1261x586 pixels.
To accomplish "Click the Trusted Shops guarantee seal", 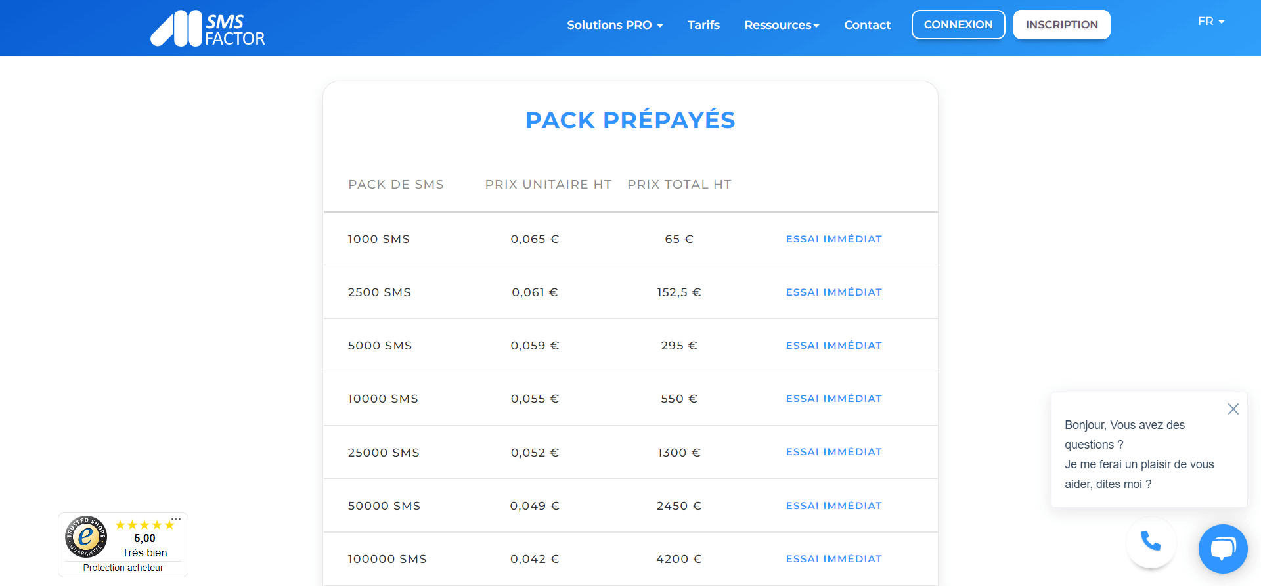I will point(86,537).
